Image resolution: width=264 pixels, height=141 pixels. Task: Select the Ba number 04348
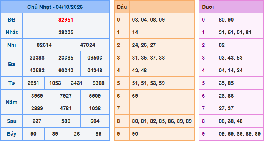click(95, 70)
